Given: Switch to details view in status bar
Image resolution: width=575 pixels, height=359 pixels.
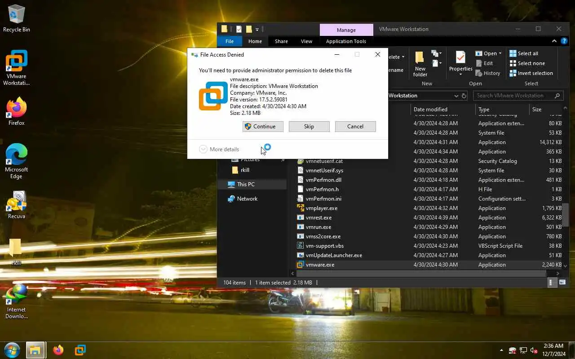Looking at the screenshot, I should pos(551,283).
